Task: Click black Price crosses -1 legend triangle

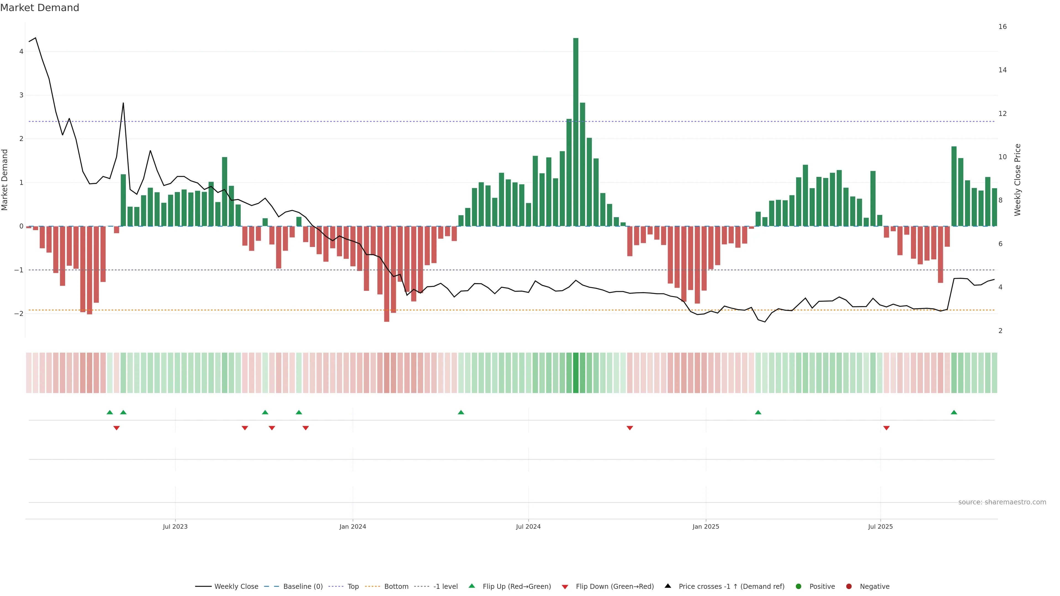Action: [668, 586]
